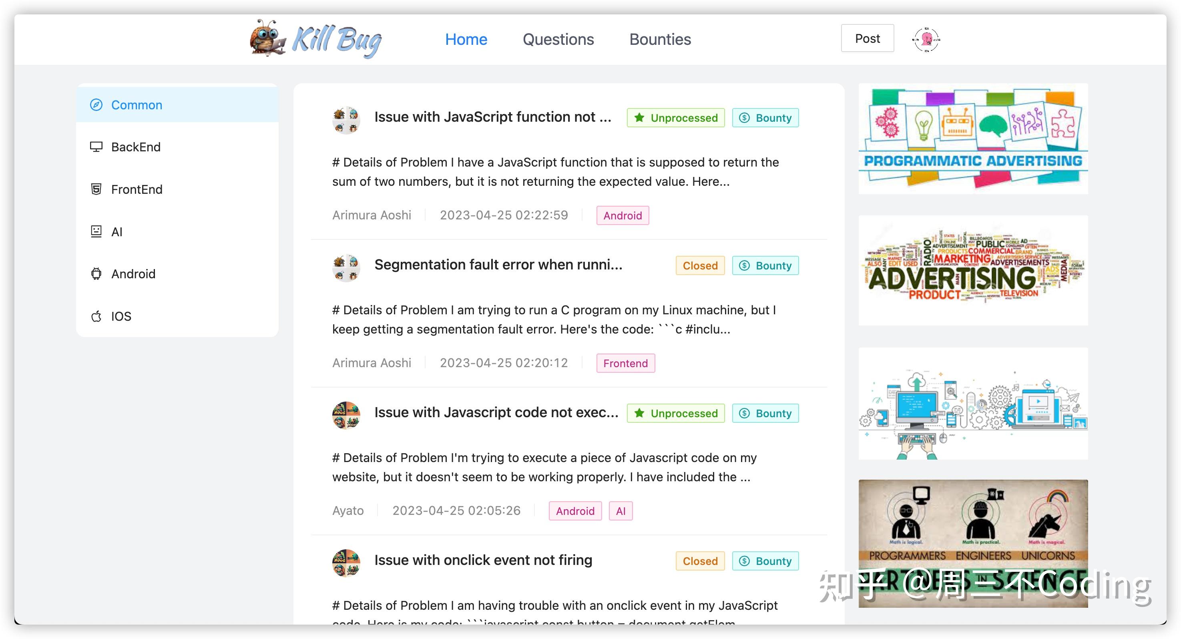Open Arimura Aoshi's avatar on Segmentation fault post
The image size is (1181, 639).
pos(346,268)
